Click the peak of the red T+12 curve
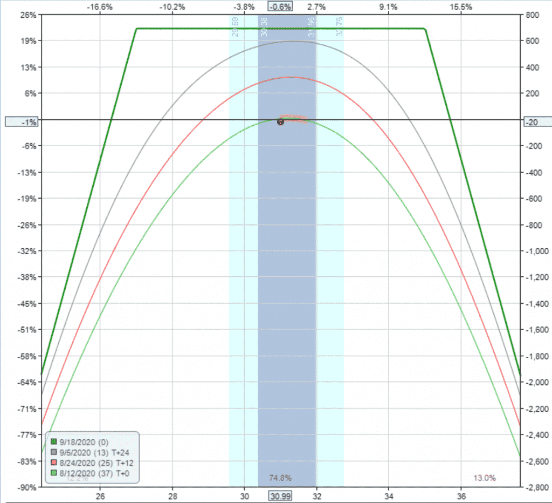The height and width of the screenshot is (503, 552). [291, 77]
